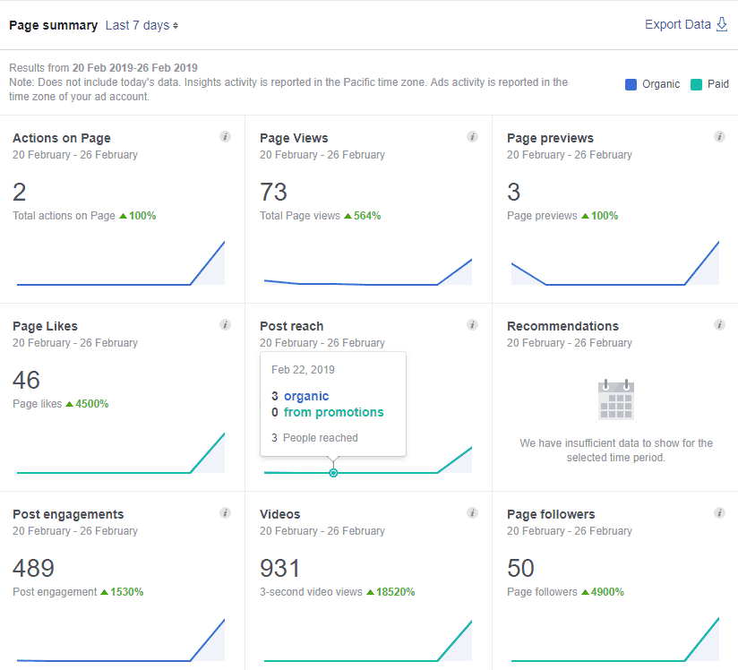Open the Videos card heading
The width and height of the screenshot is (738, 670).
(279, 514)
